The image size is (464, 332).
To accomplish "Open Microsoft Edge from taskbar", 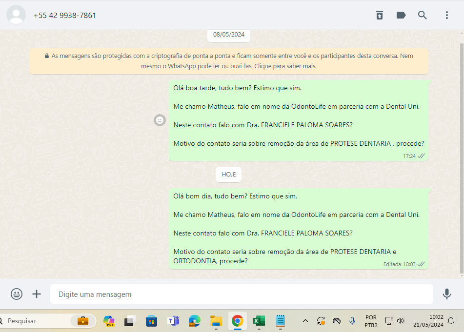I will coord(194,321).
